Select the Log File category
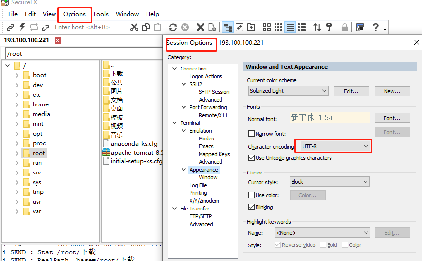422x261 pixels. (x=198, y=185)
